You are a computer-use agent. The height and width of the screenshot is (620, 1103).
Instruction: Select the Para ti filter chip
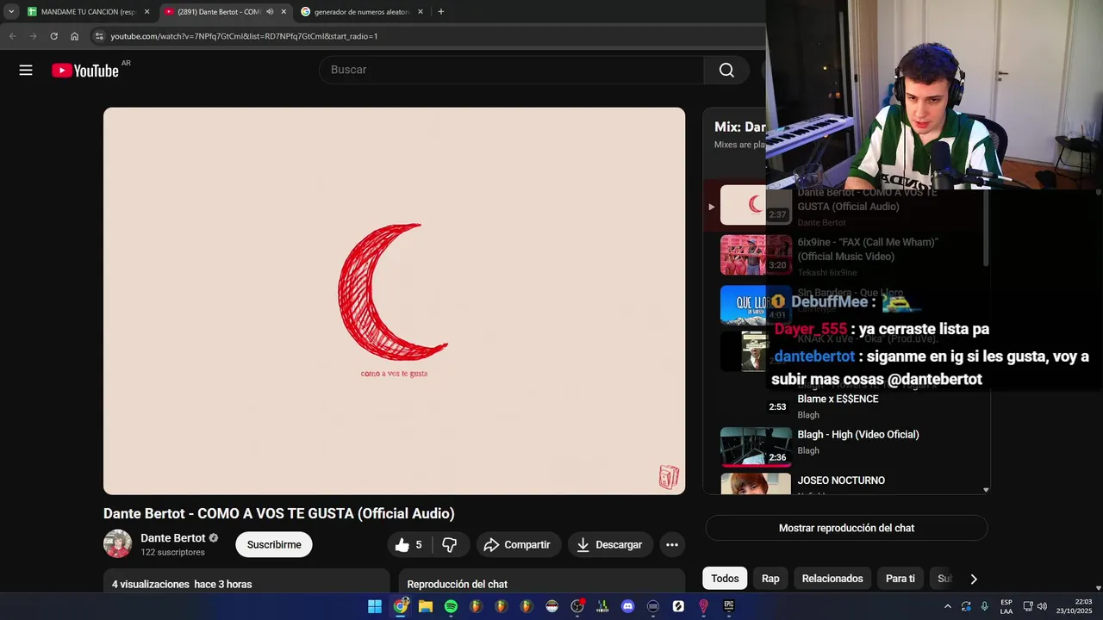coord(900,579)
